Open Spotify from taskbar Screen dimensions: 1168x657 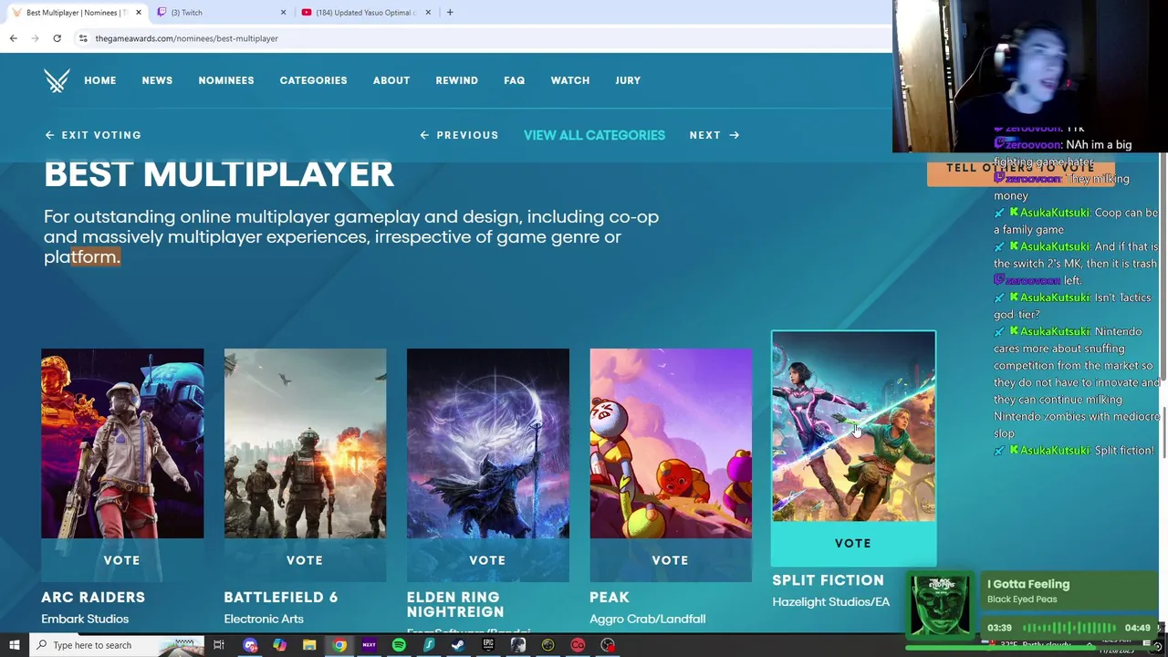tap(399, 645)
